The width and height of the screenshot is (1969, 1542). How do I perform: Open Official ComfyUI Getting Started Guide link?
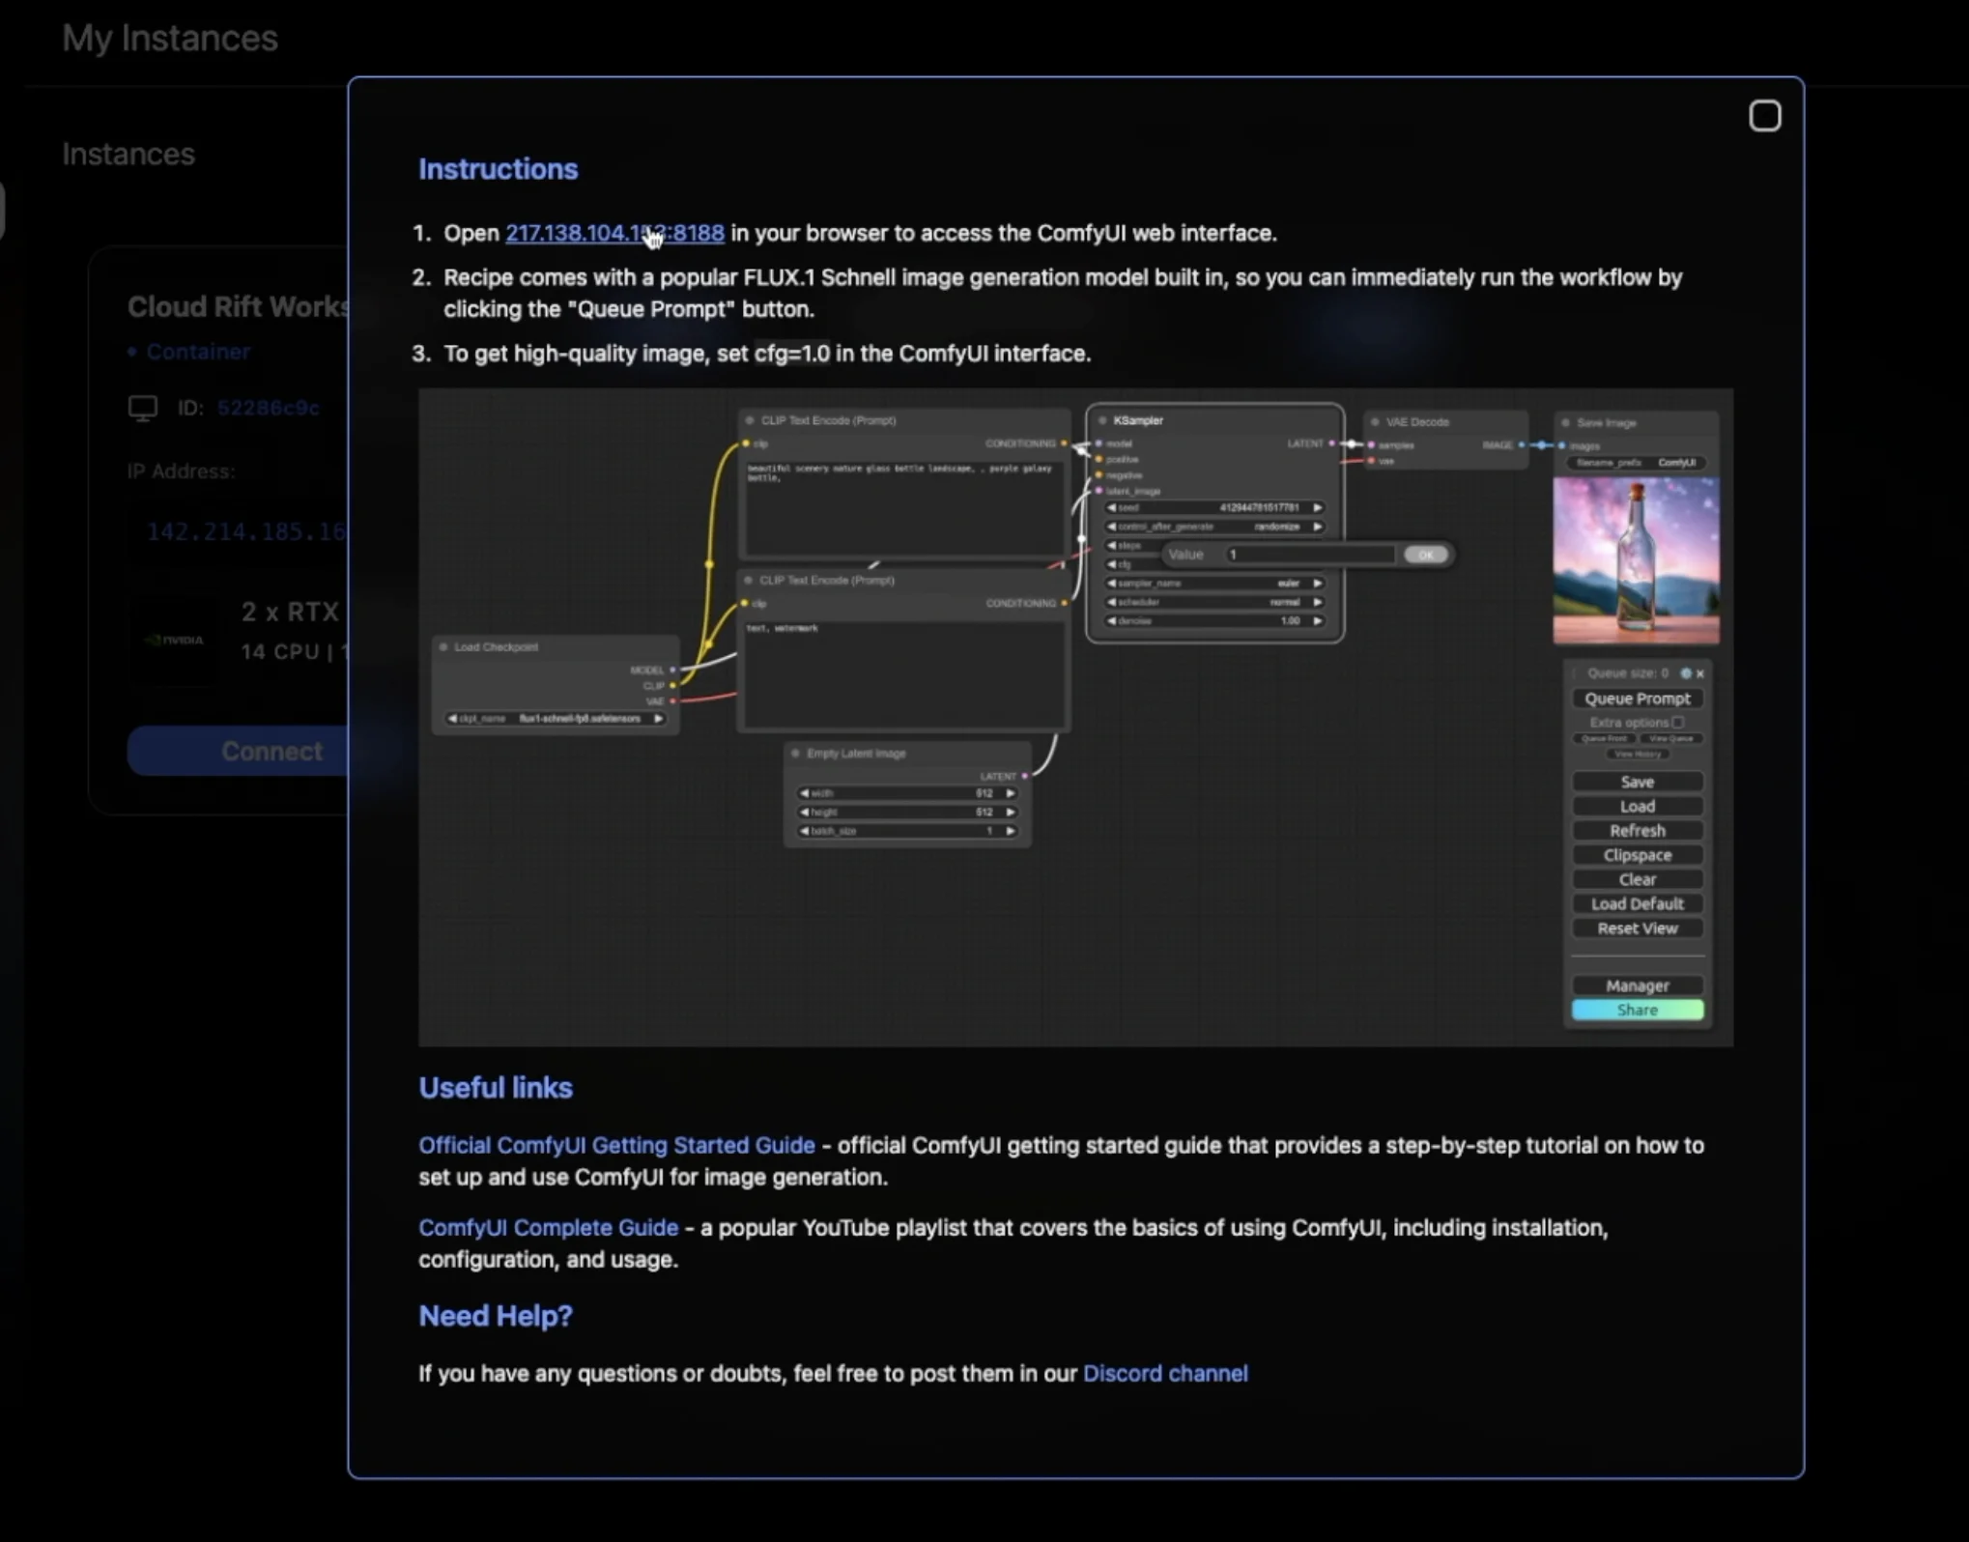pyautogui.click(x=616, y=1145)
